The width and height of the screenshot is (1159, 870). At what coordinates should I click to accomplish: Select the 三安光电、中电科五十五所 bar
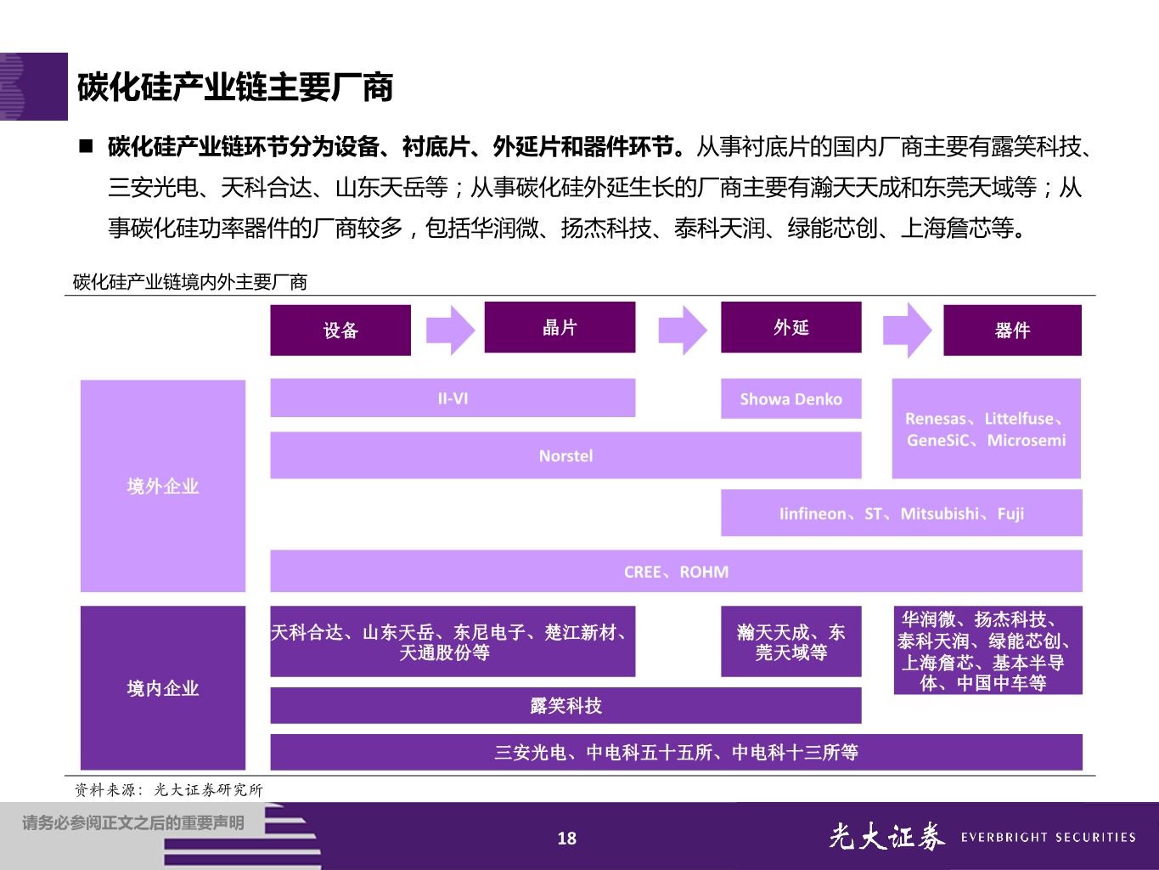677,752
